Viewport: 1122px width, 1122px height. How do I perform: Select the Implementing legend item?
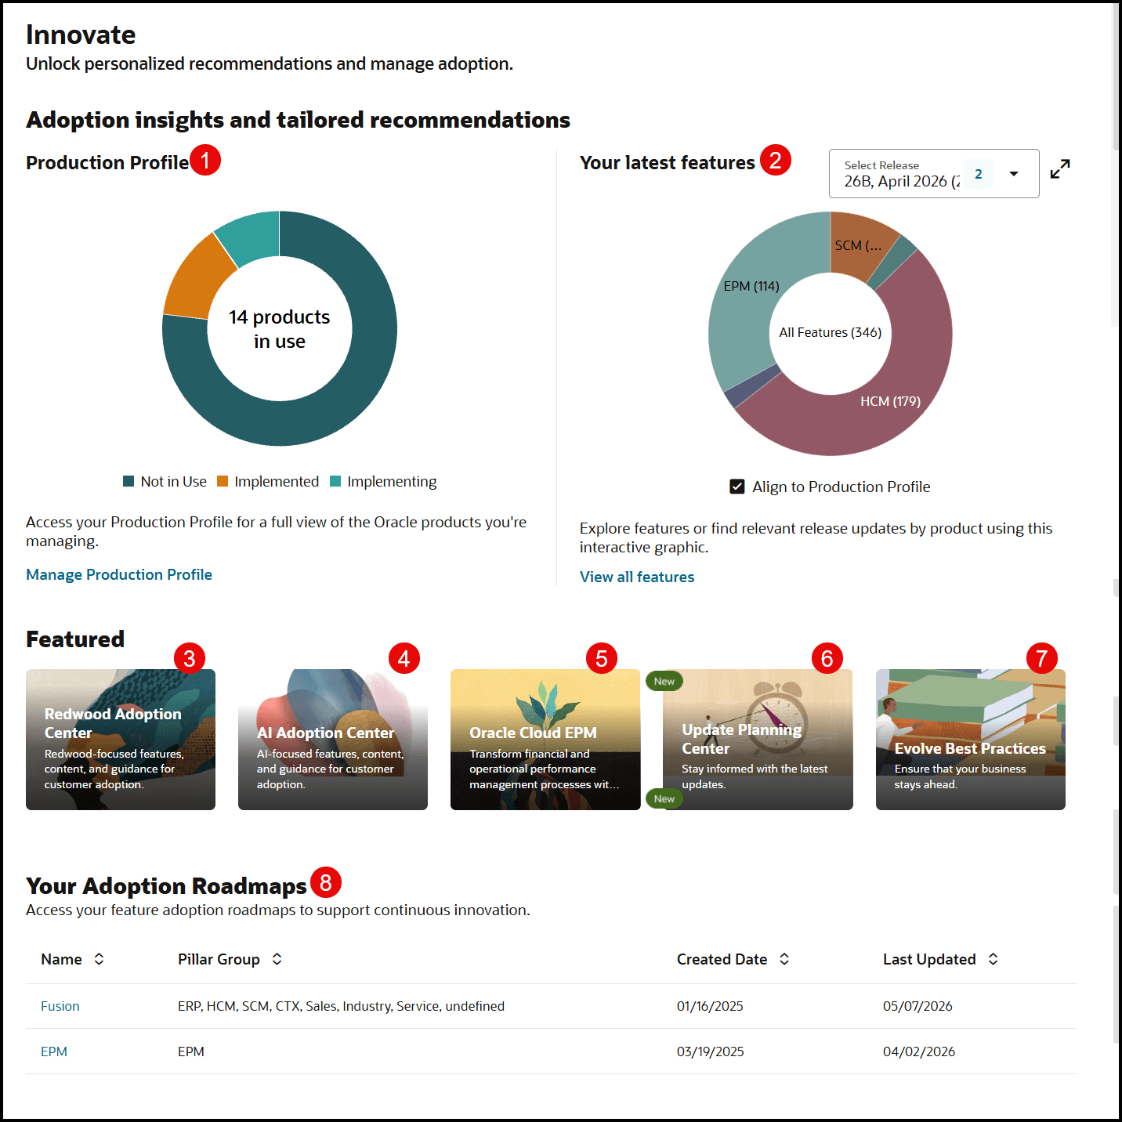pyautogui.click(x=383, y=481)
